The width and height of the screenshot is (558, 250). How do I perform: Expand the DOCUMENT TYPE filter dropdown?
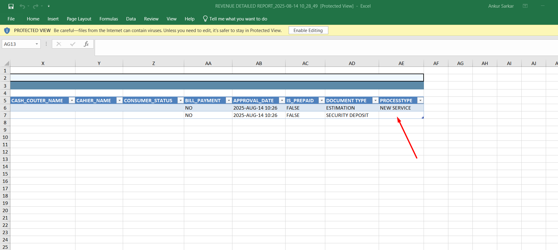(x=375, y=100)
